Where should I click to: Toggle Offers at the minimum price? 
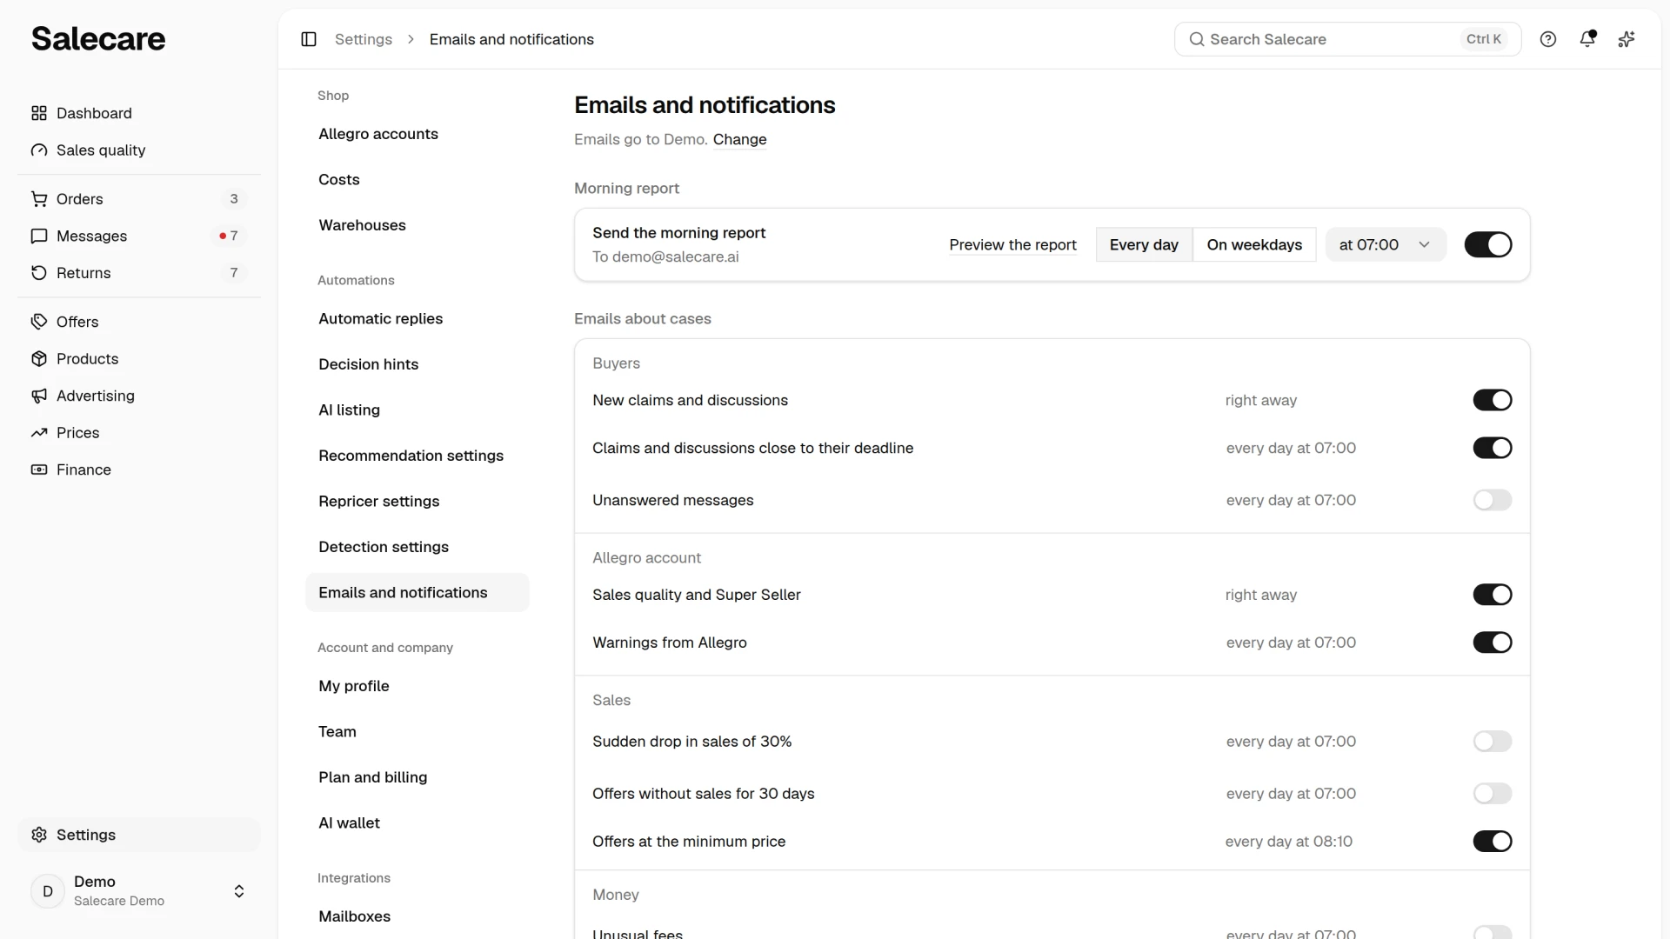(1493, 842)
